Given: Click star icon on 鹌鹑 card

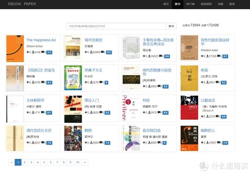Looking at the screenshot, I should pos(86,143).
